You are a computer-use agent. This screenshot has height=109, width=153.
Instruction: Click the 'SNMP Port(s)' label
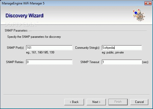[15, 48]
